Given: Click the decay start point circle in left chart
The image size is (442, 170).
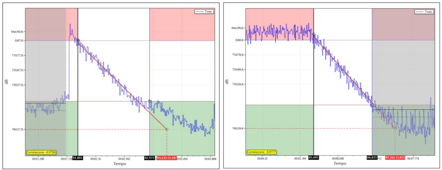Looking at the screenshot, I should pos(78,40).
